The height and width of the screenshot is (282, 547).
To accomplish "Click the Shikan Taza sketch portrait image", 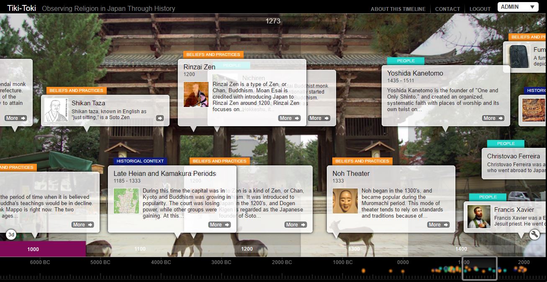I will tap(56, 110).
